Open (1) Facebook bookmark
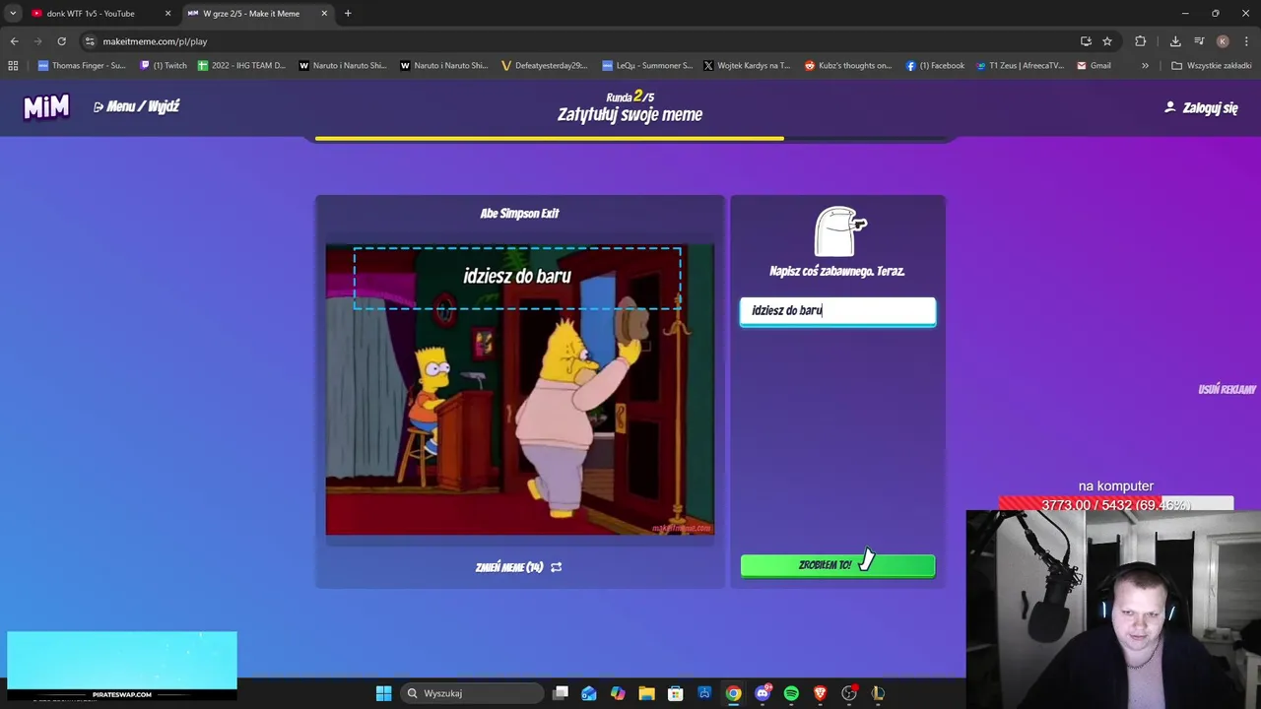Viewport: 1261px width, 709px height. [x=935, y=66]
